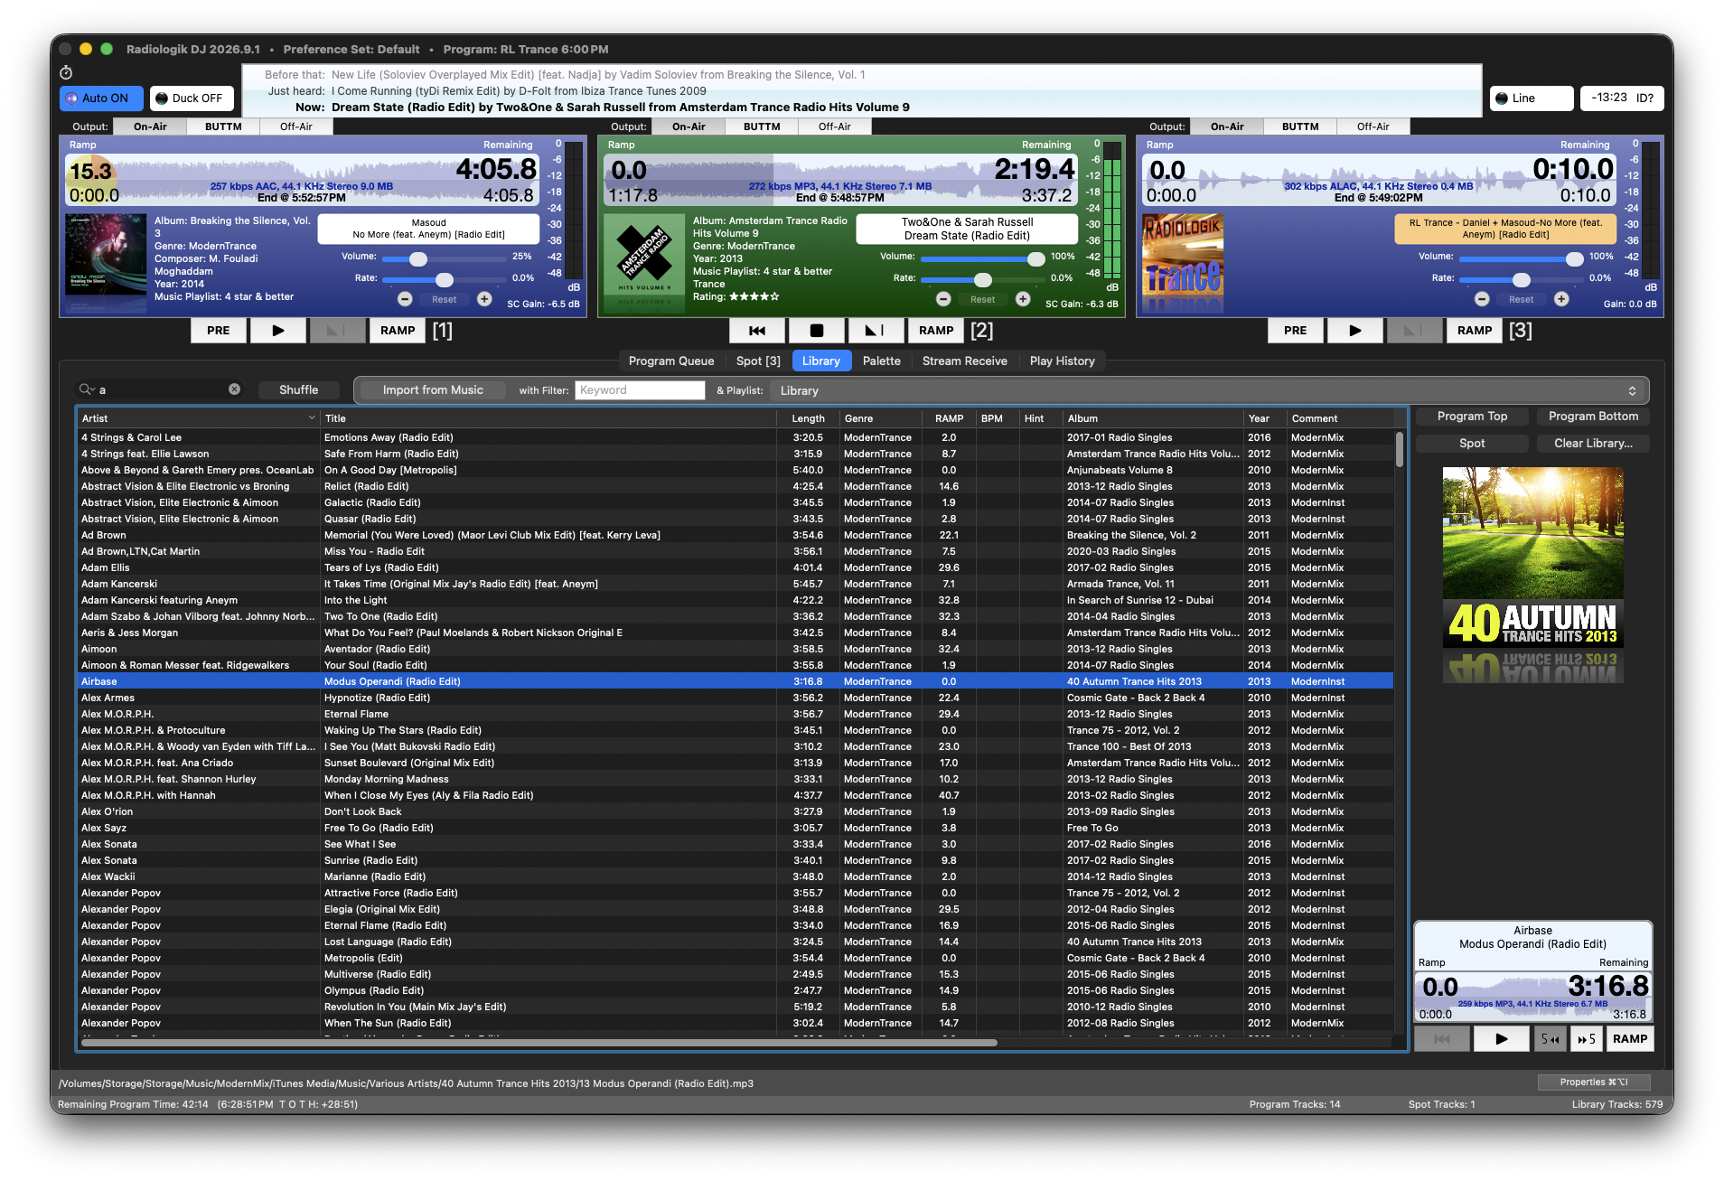Viewport: 1724px width, 1181px height.
Task: Click the Keyword filter input field
Action: [640, 390]
